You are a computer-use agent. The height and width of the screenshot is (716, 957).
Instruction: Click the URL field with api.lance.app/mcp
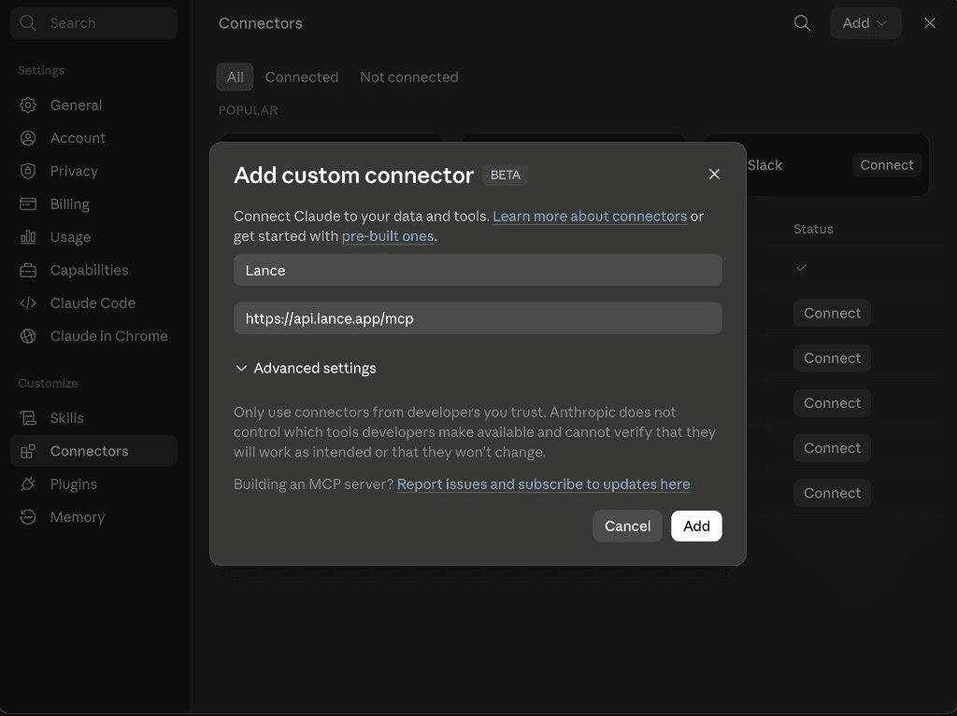478,318
